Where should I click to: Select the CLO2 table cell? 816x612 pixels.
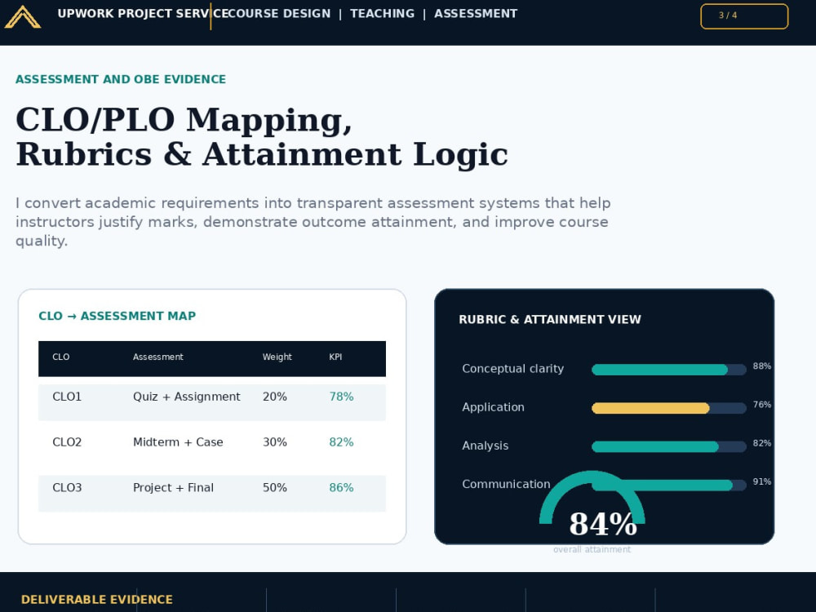click(x=67, y=442)
